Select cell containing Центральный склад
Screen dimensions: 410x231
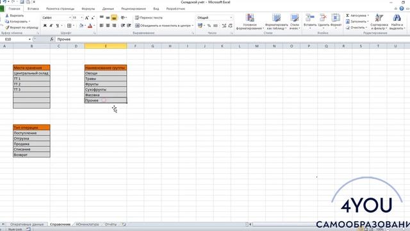[x=31, y=73]
